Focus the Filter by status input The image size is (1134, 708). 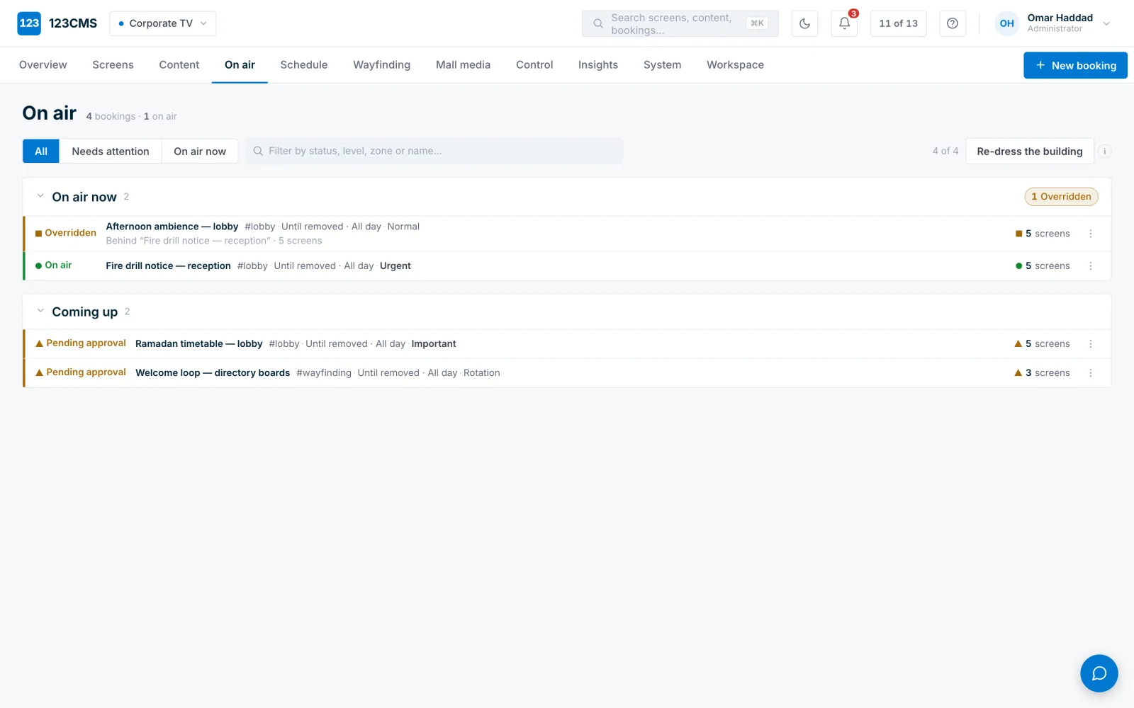(434, 151)
